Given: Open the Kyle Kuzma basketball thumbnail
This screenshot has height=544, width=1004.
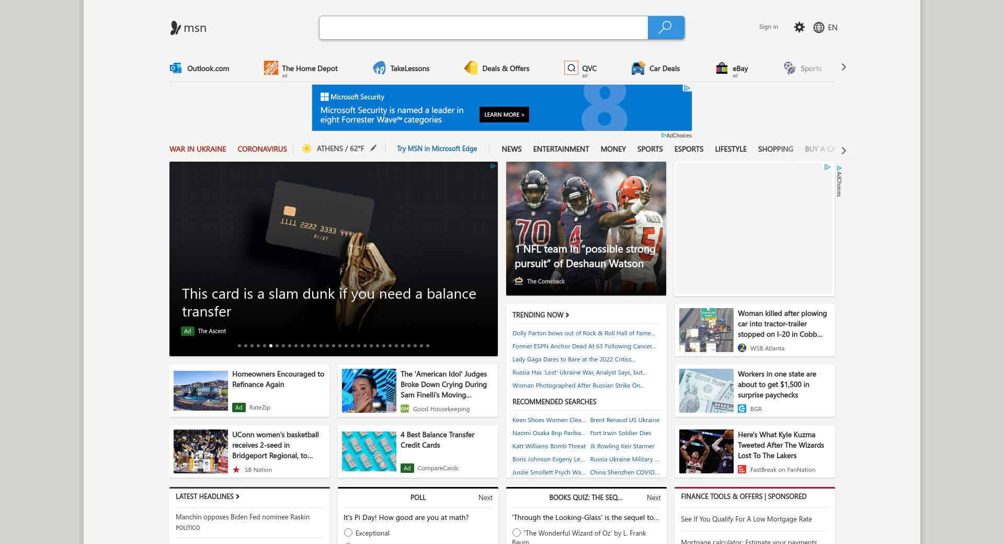Looking at the screenshot, I should [706, 451].
